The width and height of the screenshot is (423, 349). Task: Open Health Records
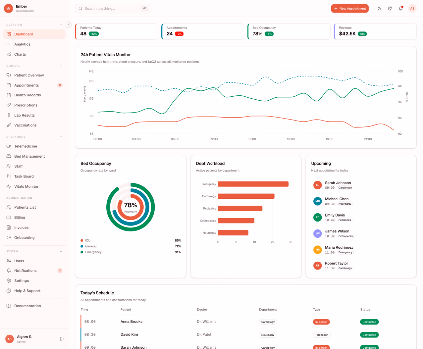(x=34, y=95)
